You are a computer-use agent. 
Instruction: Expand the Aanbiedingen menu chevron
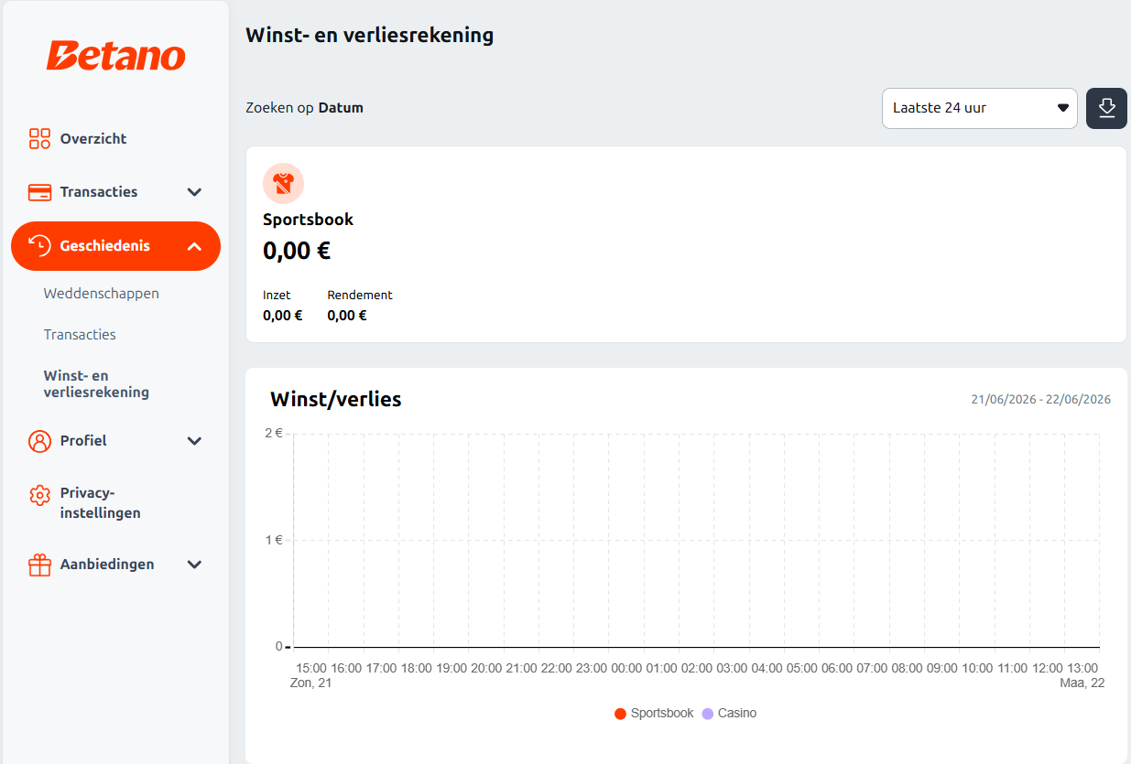194,565
